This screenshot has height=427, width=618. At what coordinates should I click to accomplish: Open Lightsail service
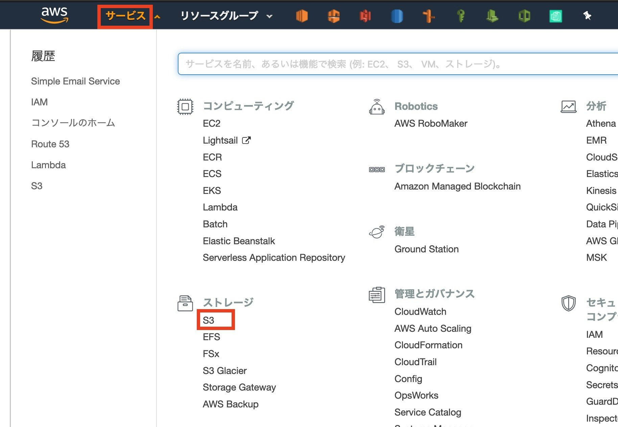(220, 140)
